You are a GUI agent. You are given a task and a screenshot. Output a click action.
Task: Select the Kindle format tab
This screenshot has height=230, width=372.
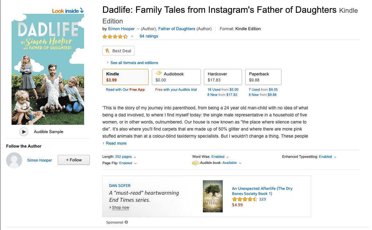click(x=125, y=77)
